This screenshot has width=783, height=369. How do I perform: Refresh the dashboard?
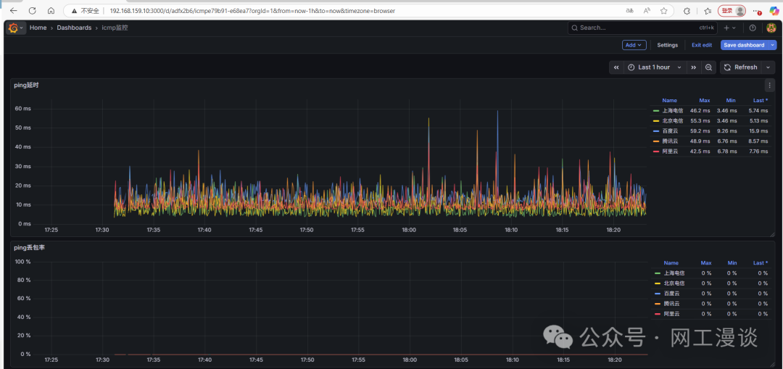coord(740,67)
